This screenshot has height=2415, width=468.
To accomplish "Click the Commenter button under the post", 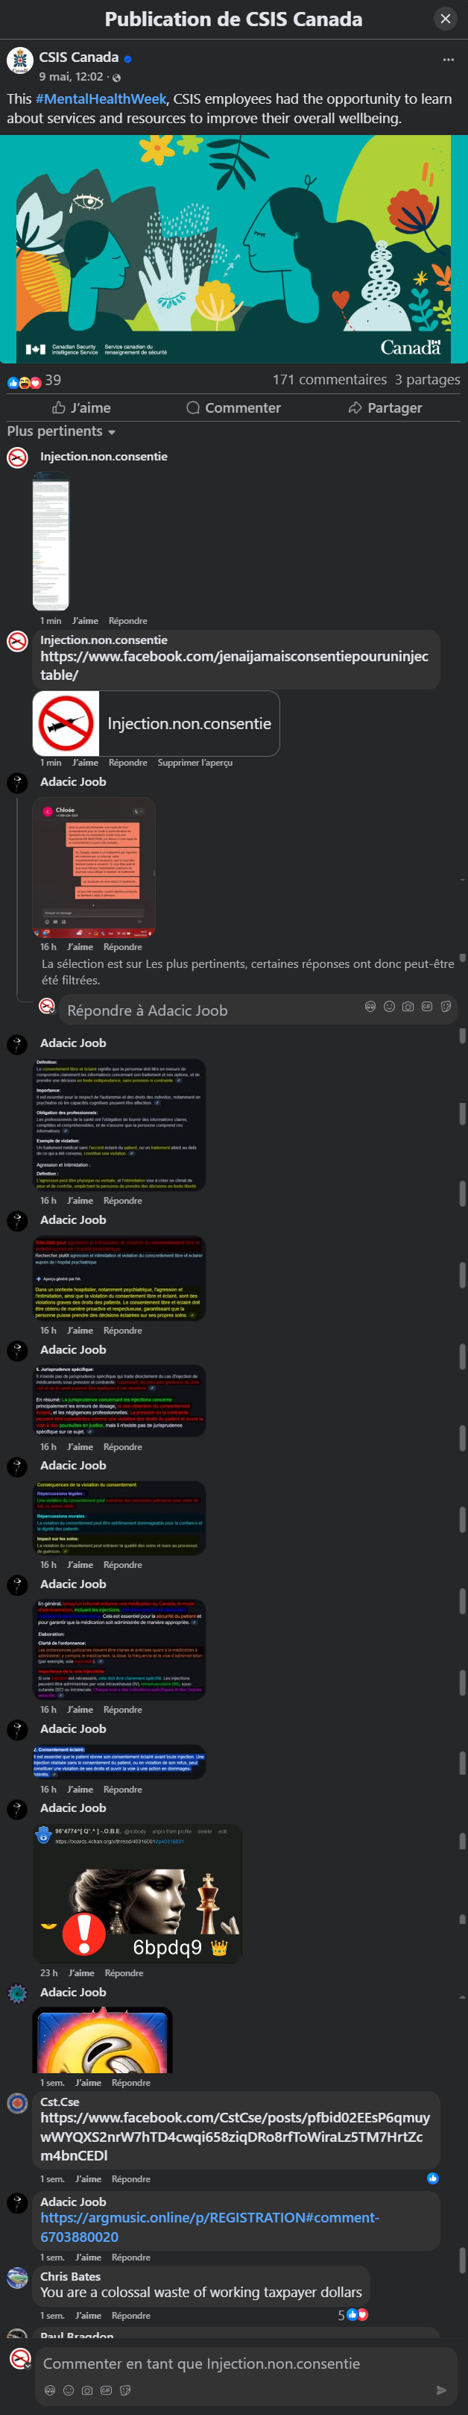I will 234,407.
